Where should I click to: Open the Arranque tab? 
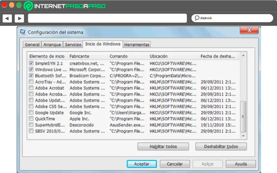pyautogui.click(x=52, y=45)
